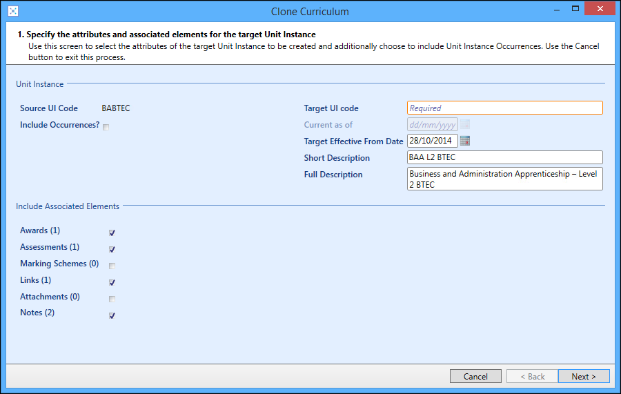The height and width of the screenshot is (394, 621).
Task: Toggle the Attachments (0) checkbox
Action: pos(112,299)
